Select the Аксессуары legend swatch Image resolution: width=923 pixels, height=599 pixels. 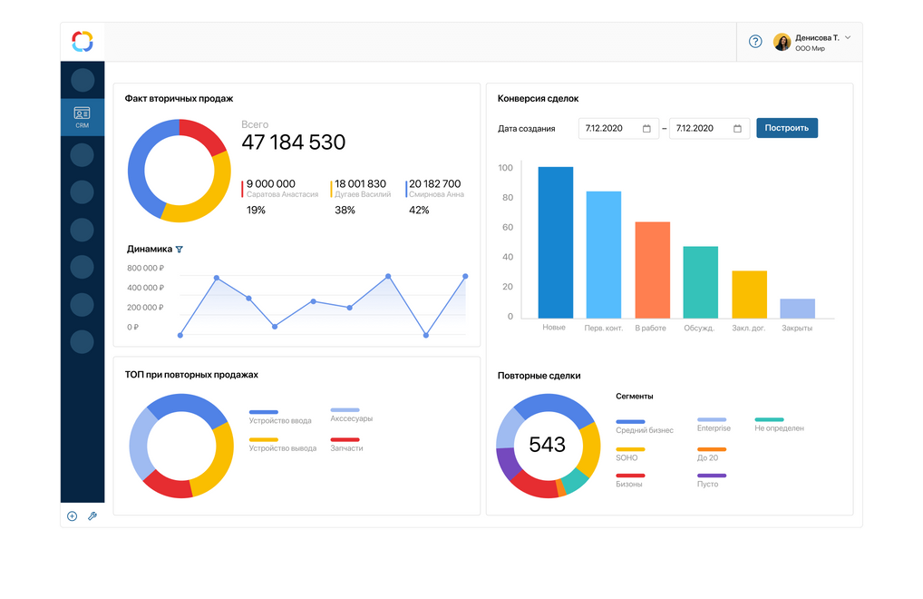345,410
